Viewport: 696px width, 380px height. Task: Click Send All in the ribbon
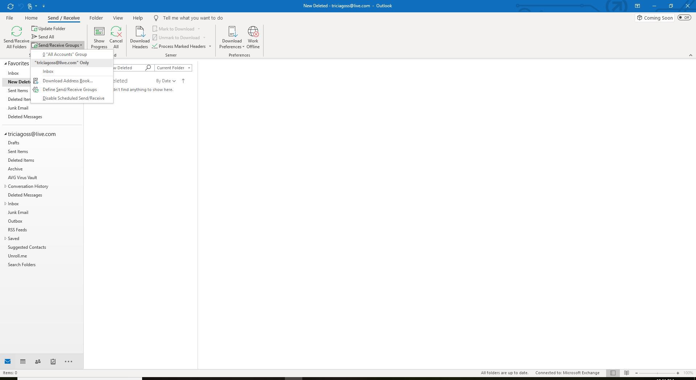43,37
